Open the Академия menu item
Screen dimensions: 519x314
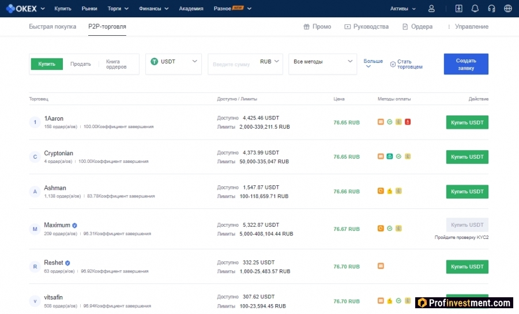(x=191, y=9)
